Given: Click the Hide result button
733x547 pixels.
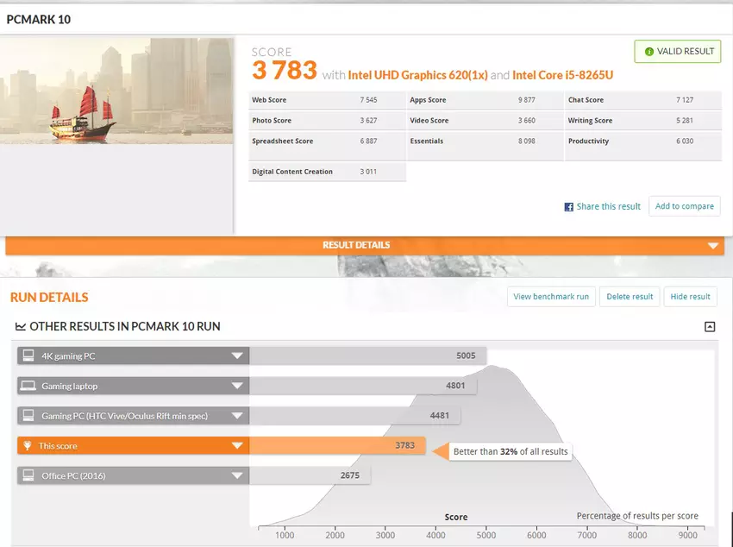Looking at the screenshot, I should (690, 297).
